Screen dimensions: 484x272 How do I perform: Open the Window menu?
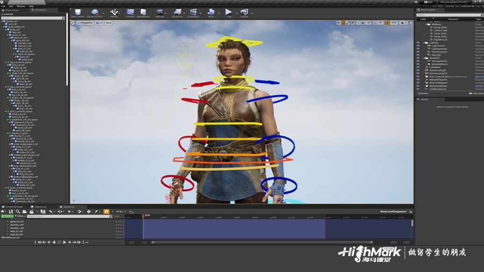[21, 6]
